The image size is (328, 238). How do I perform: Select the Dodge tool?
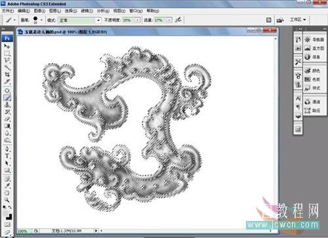point(7,140)
